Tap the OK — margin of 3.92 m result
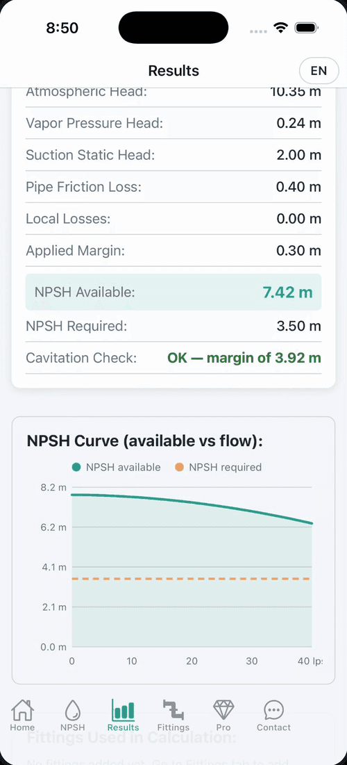The width and height of the screenshot is (347, 765). pos(244,358)
